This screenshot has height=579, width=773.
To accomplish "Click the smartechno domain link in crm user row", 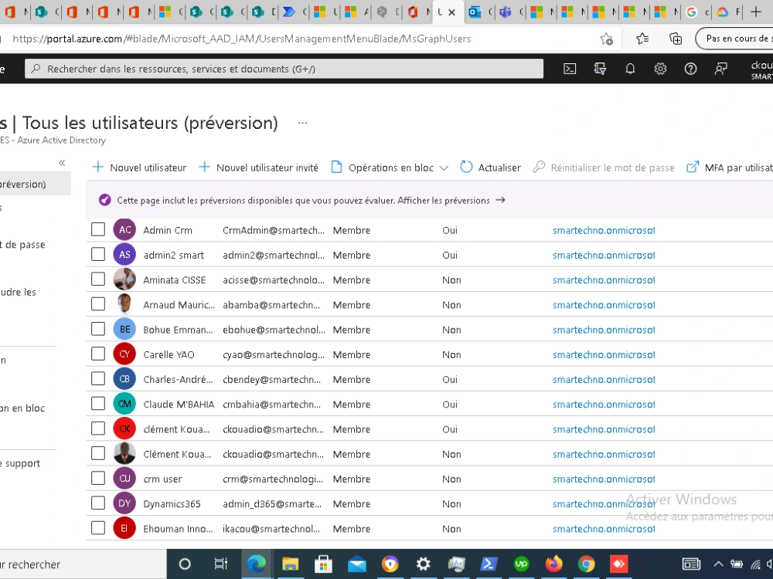I will [604, 479].
